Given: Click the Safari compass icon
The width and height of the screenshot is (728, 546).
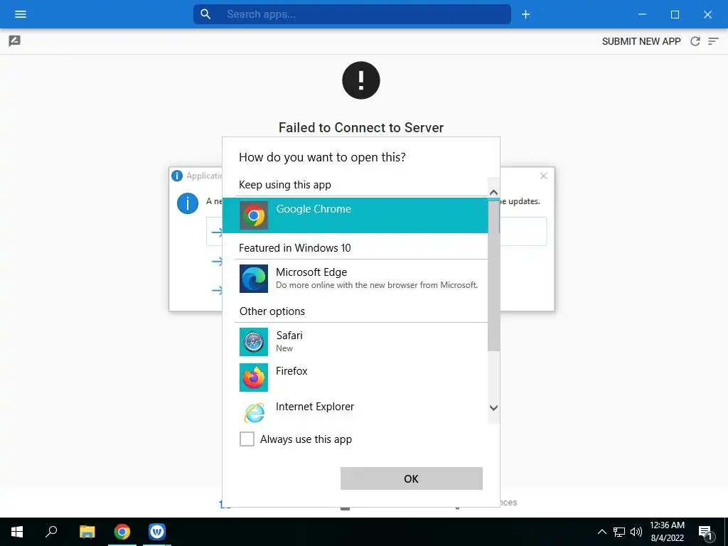Looking at the screenshot, I should click(254, 342).
